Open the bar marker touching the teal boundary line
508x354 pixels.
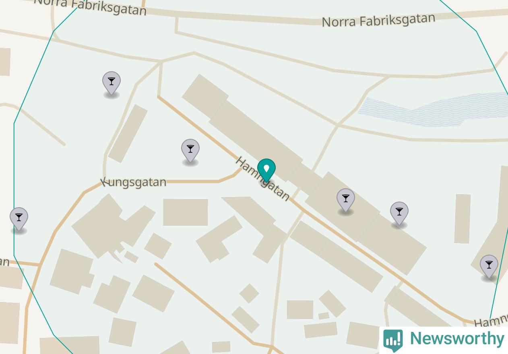click(x=489, y=267)
